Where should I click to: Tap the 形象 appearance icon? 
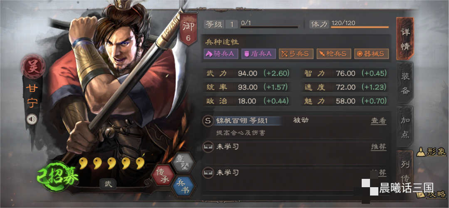click(x=431, y=152)
